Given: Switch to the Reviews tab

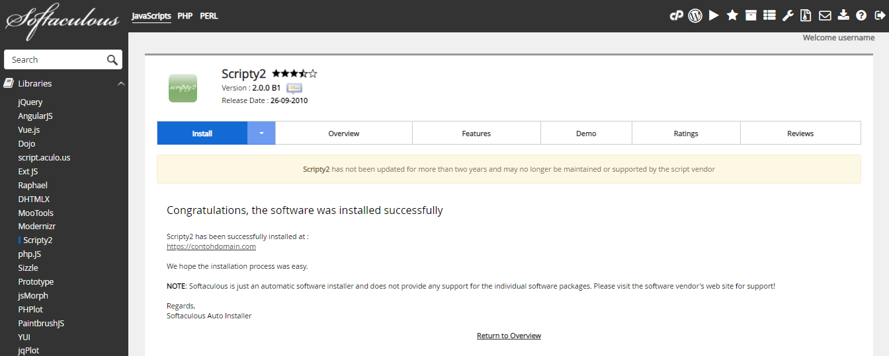Looking at the screenshot, I should tap(800, 133).
